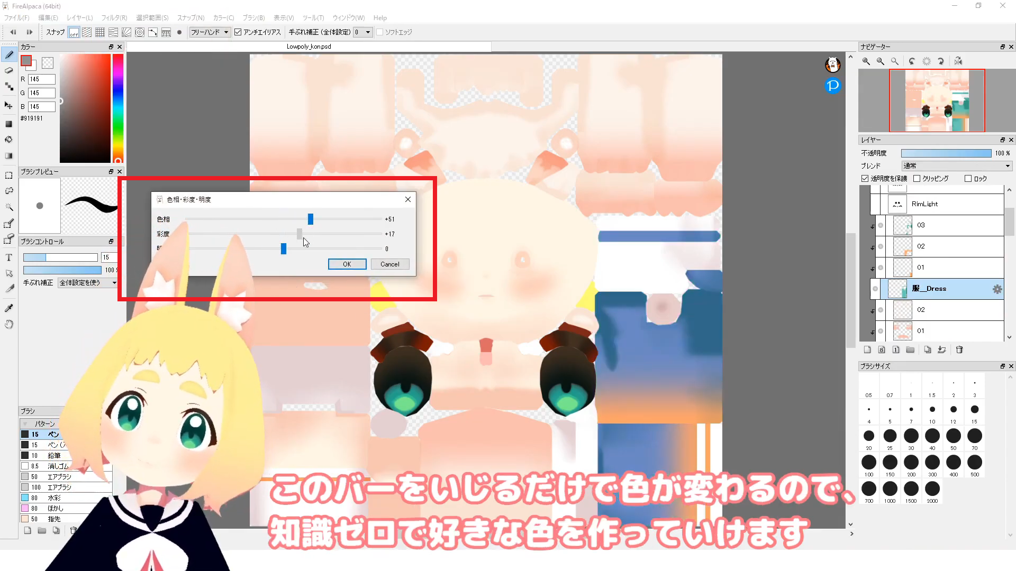Viewport: 1016px width, 571px height.
Task: Click the snap off icon
Action: (74, 32)
